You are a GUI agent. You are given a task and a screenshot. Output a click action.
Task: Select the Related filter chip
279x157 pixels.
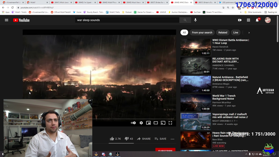[223, 32]
